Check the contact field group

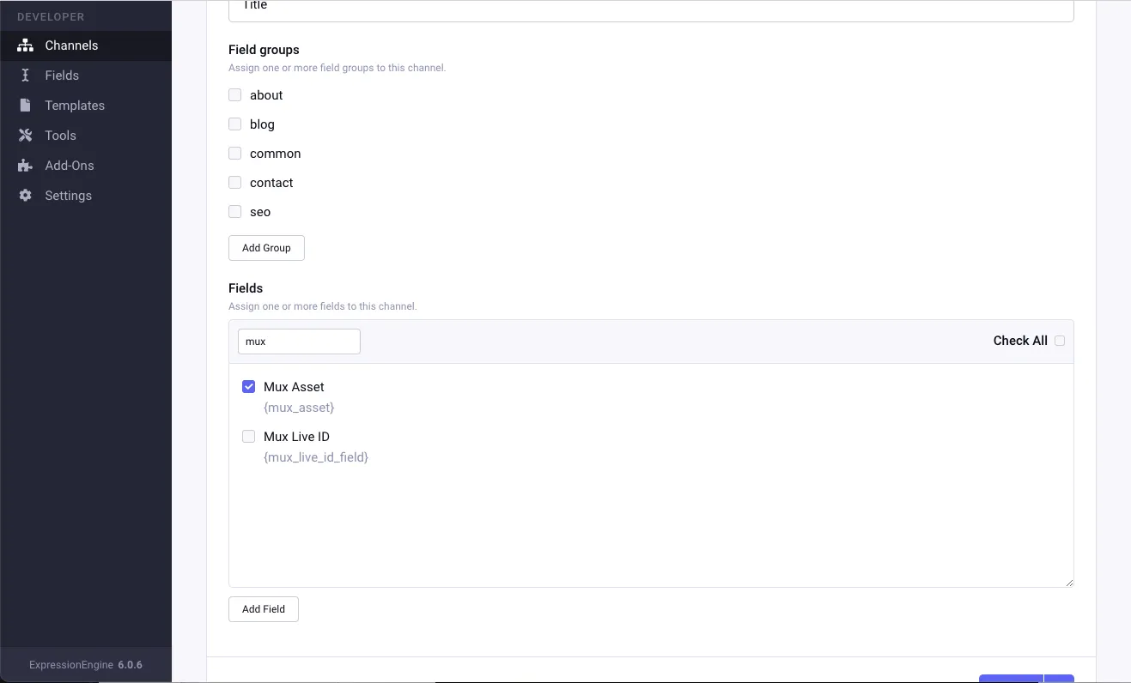234,183
